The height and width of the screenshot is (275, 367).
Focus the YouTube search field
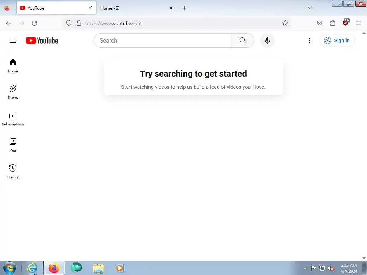coord(163,40)
